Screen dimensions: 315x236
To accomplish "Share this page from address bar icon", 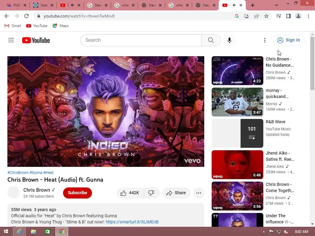I will pyautogui.click(x=257, y=16).
